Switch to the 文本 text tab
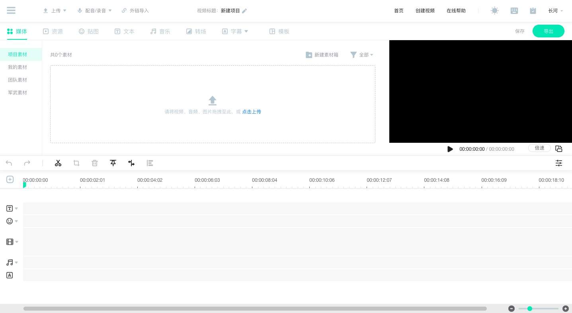Image resolution: width=572 pixels, height=313 pixels. point(125,31)
